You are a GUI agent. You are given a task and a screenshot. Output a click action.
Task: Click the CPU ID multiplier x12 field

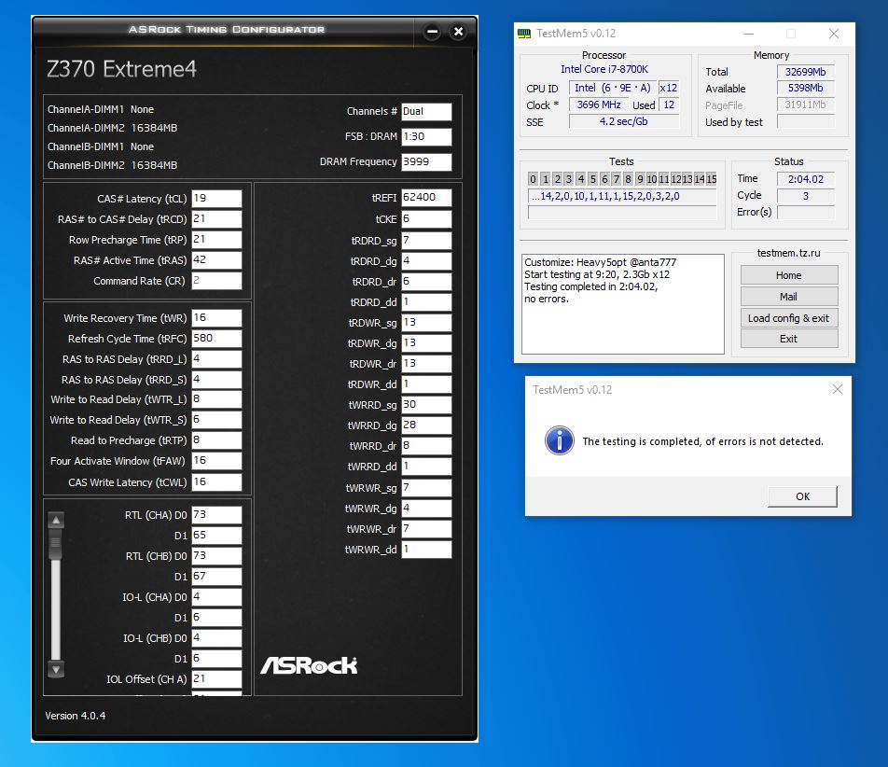[x=668, y=88]
